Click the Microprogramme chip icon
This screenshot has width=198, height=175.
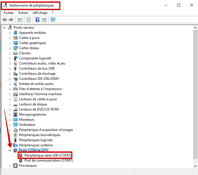click(x=15, y=114)
